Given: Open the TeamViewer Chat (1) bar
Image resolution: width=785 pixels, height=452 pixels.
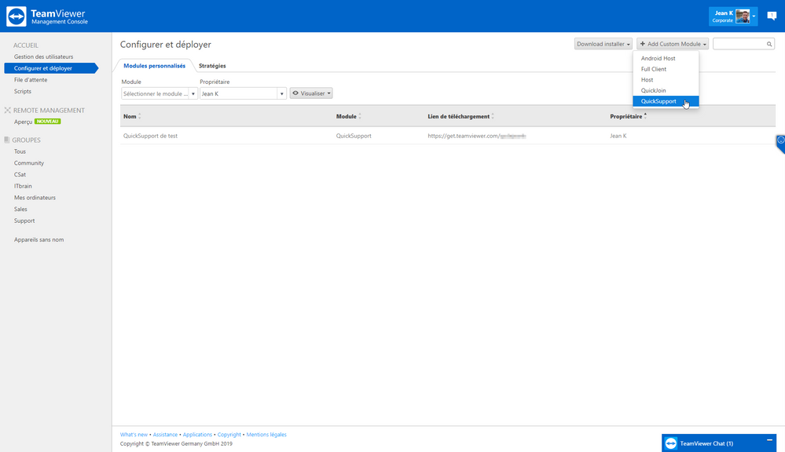Looking at the screenshot, I should click(719, 443).
